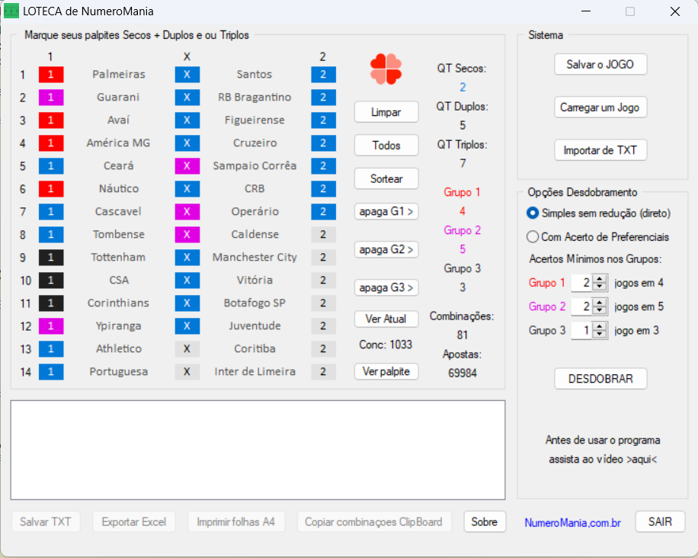
Task: Toggle the 2 pick for Inter de Limeira
Action: tap(323, 372)
